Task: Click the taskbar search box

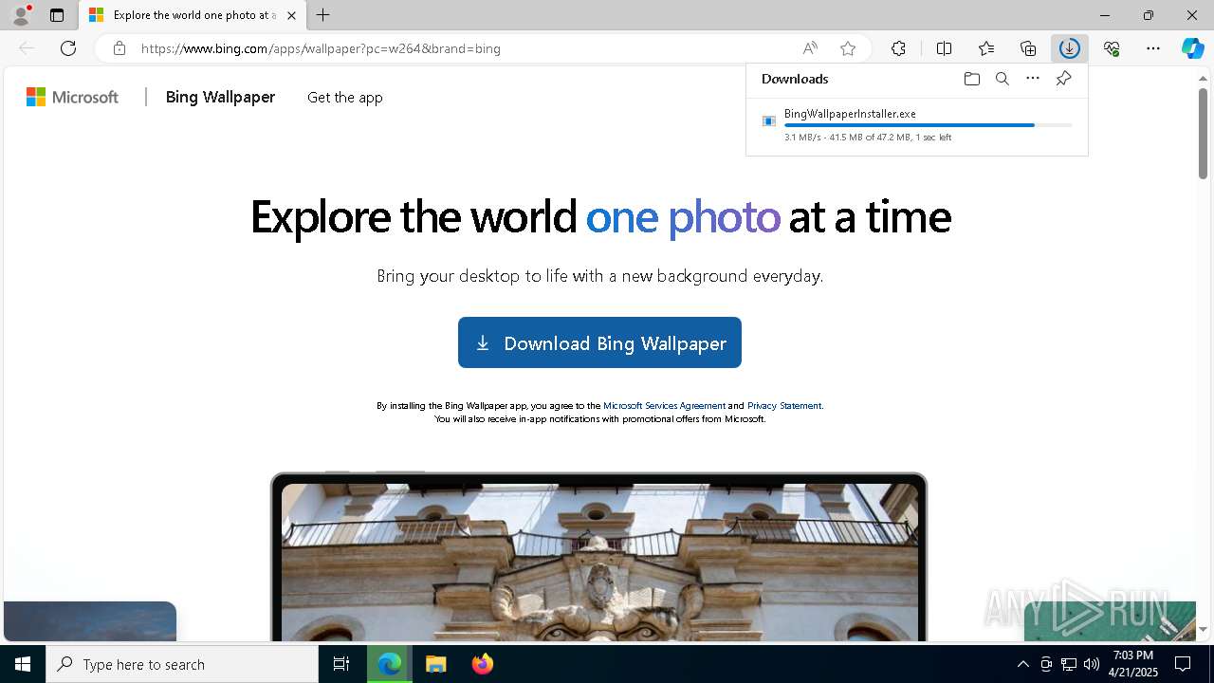Action: point(182,664)
